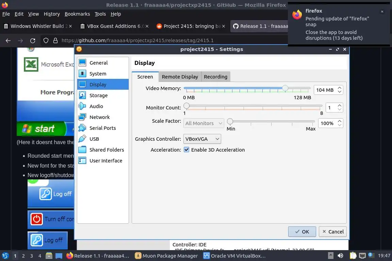This screenshot has width=392, height=261.
Task: Switch to virtual desktop 2
Action: (23, 256)
